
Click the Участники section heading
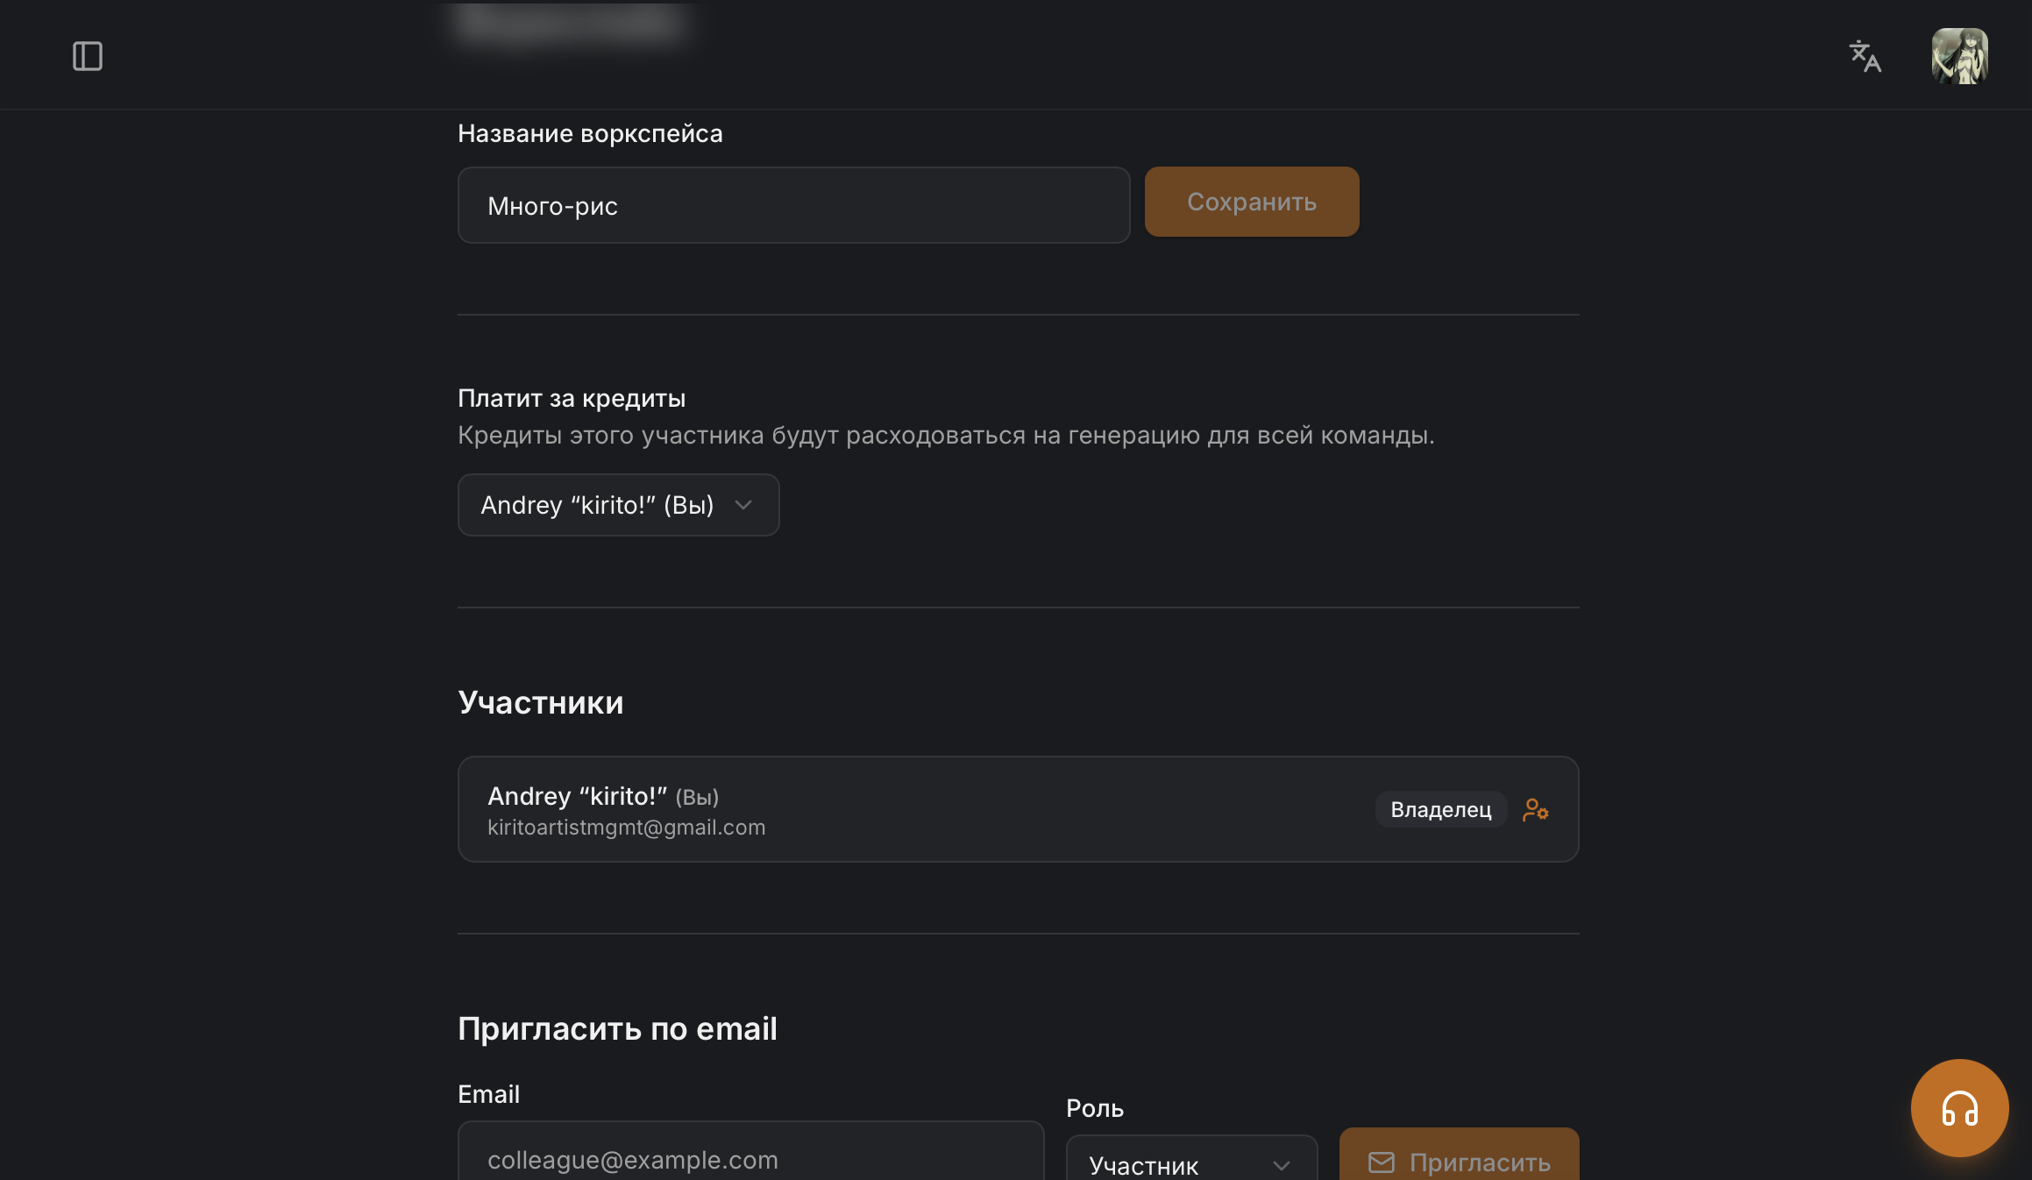(541, 703)
